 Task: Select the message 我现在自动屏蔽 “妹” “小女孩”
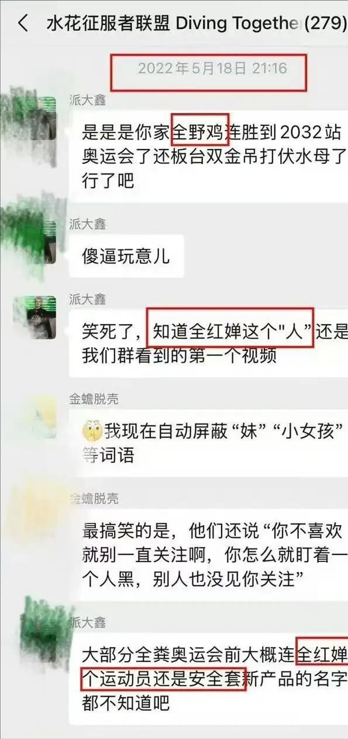click(x=208, y=442)
